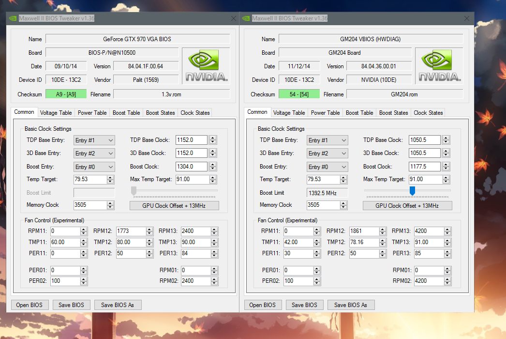Click the Filename field showing GM204.rom
The height and width of the screenshot is (339, 506).
point(405,94)
